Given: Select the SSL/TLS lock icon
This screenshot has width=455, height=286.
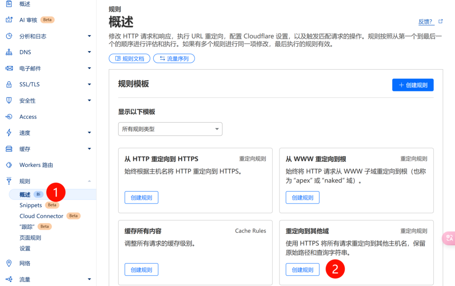Looking at the screenshot, I should coord(10,84).
